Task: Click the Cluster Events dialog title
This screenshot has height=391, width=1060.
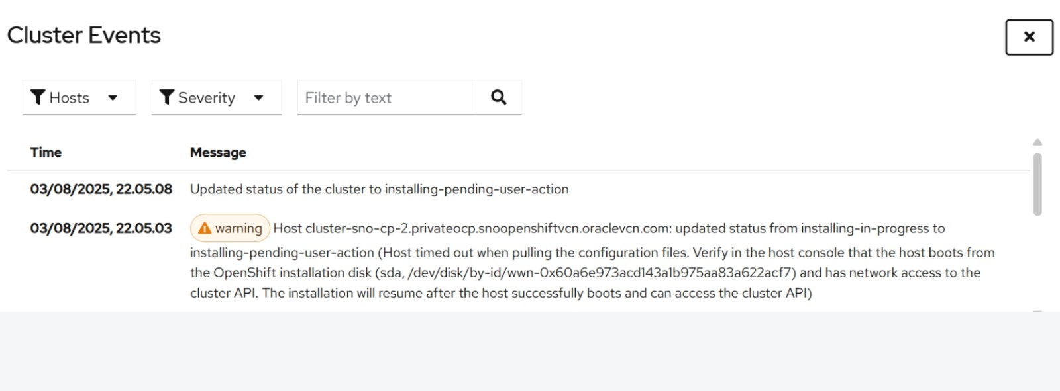Action: [x=84, y=35]
